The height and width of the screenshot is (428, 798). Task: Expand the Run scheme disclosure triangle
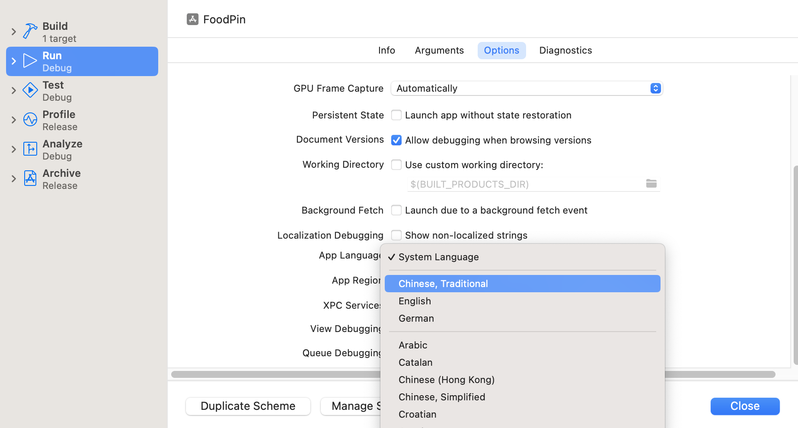tap(13, 61)
